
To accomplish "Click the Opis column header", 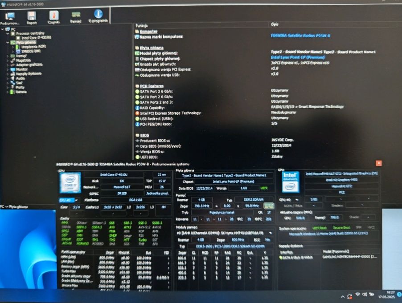I will pos(275,24).
